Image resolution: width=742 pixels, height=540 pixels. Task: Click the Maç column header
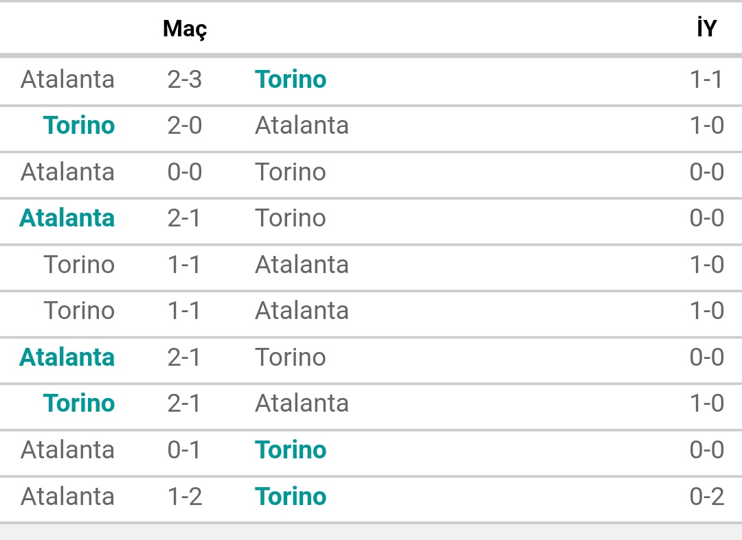pyautogui.click(x=185, y=30)
